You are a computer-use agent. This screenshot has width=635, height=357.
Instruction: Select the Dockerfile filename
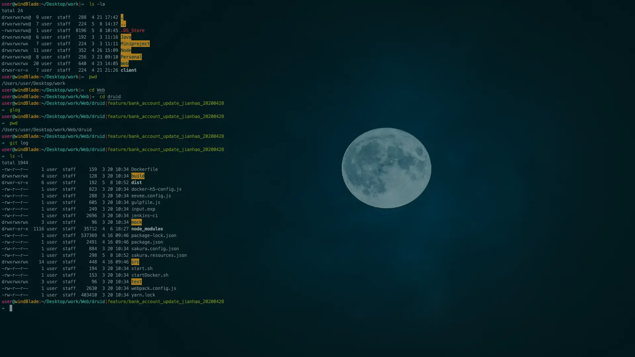[x=145, y=169]
